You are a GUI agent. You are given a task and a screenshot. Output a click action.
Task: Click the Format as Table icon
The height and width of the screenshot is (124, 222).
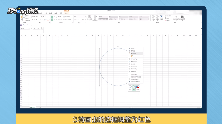point(95,17)
